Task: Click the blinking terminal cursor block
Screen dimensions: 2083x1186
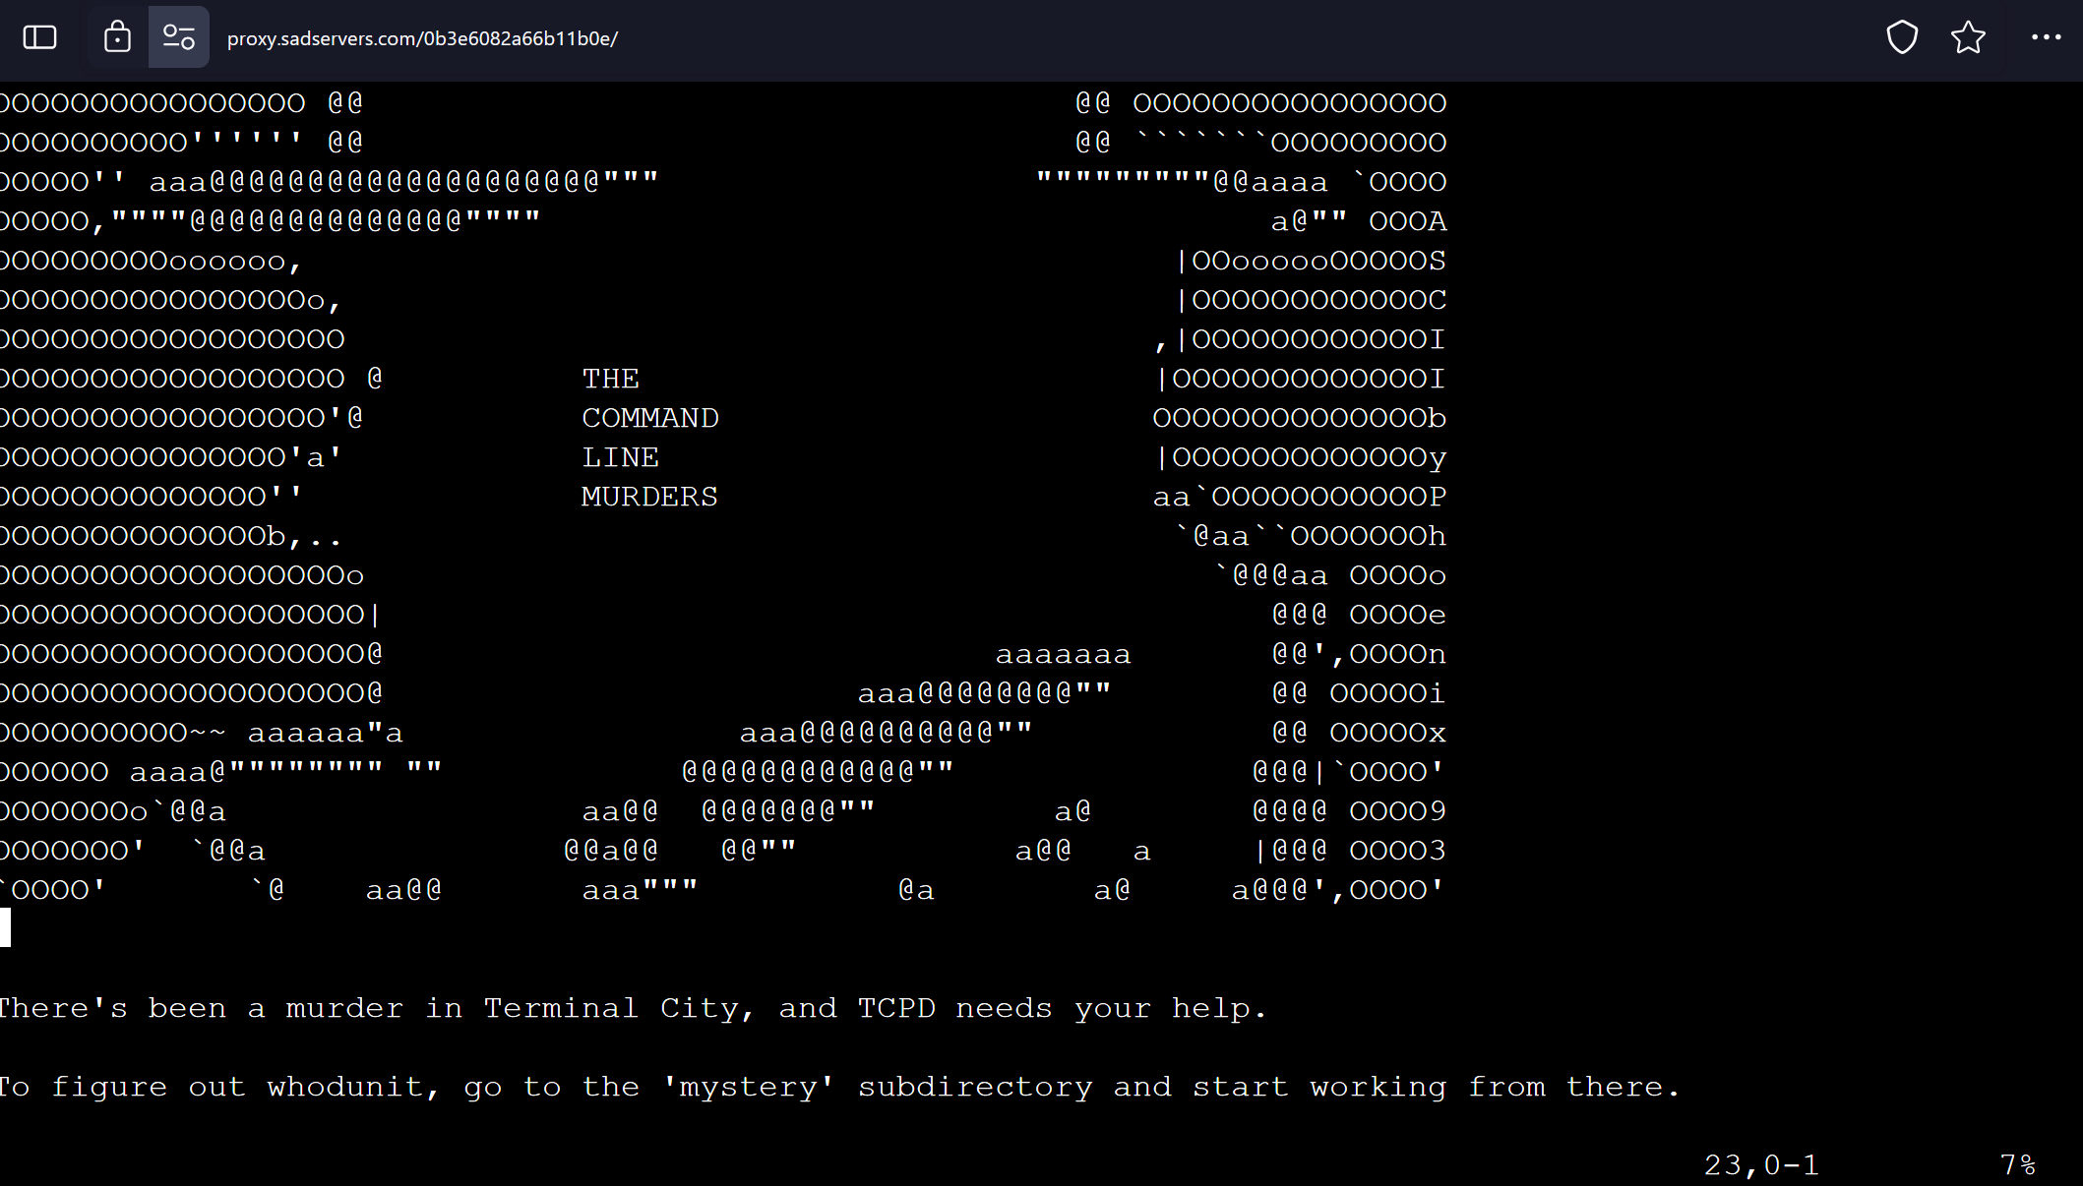Action: coord(7,927)
